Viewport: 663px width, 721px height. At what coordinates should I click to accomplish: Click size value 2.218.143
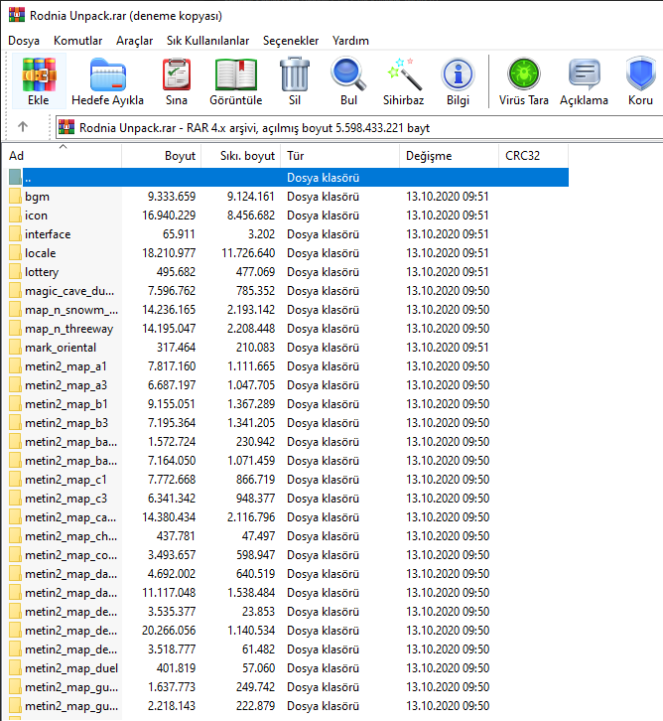point(172,705)
